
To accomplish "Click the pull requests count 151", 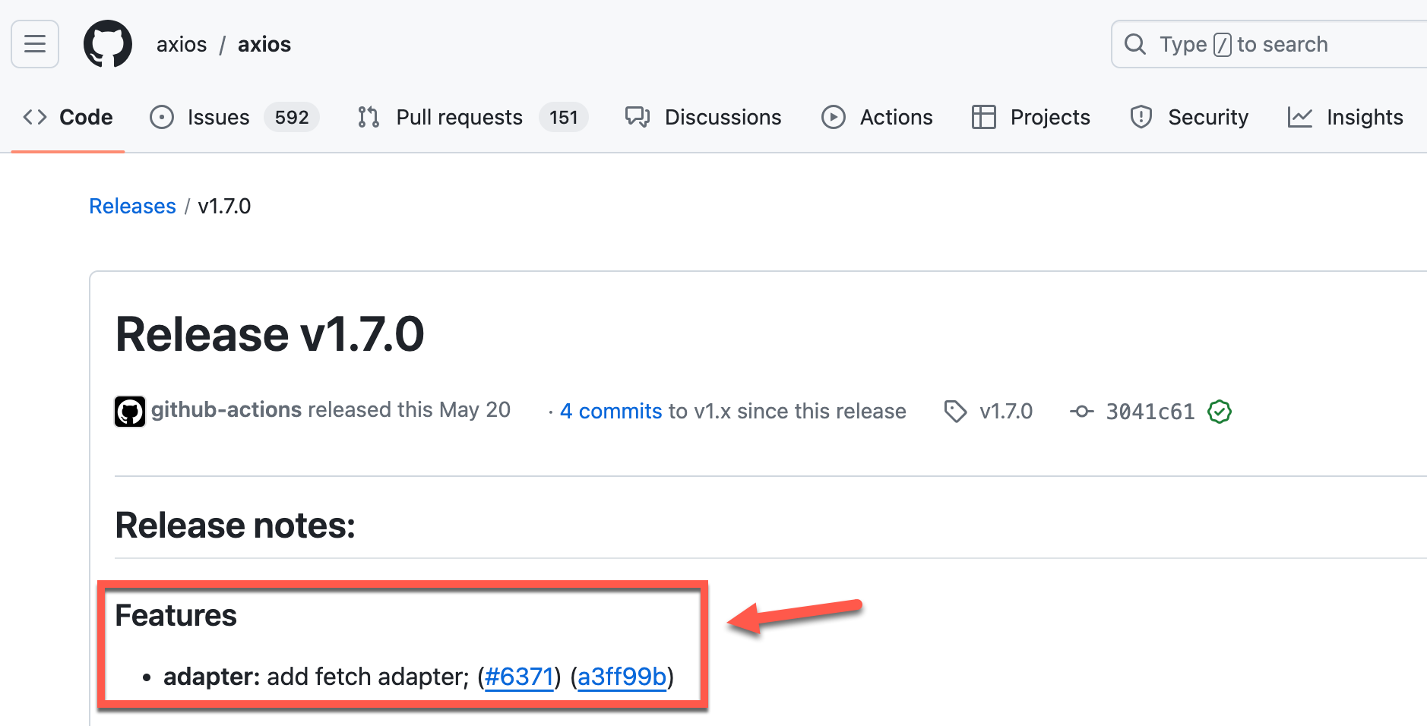I will [564, 117].
